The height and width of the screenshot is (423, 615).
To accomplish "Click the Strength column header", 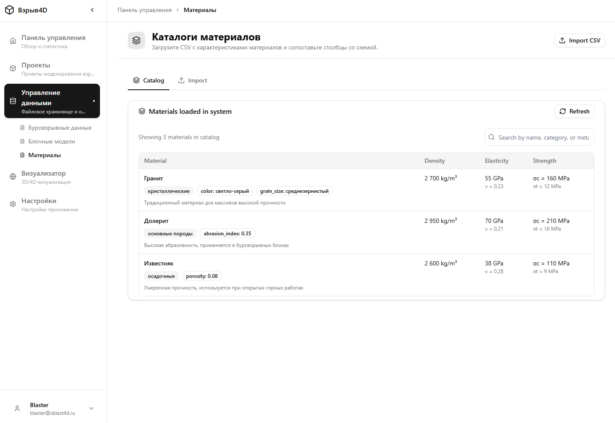I will click(545, 161).
